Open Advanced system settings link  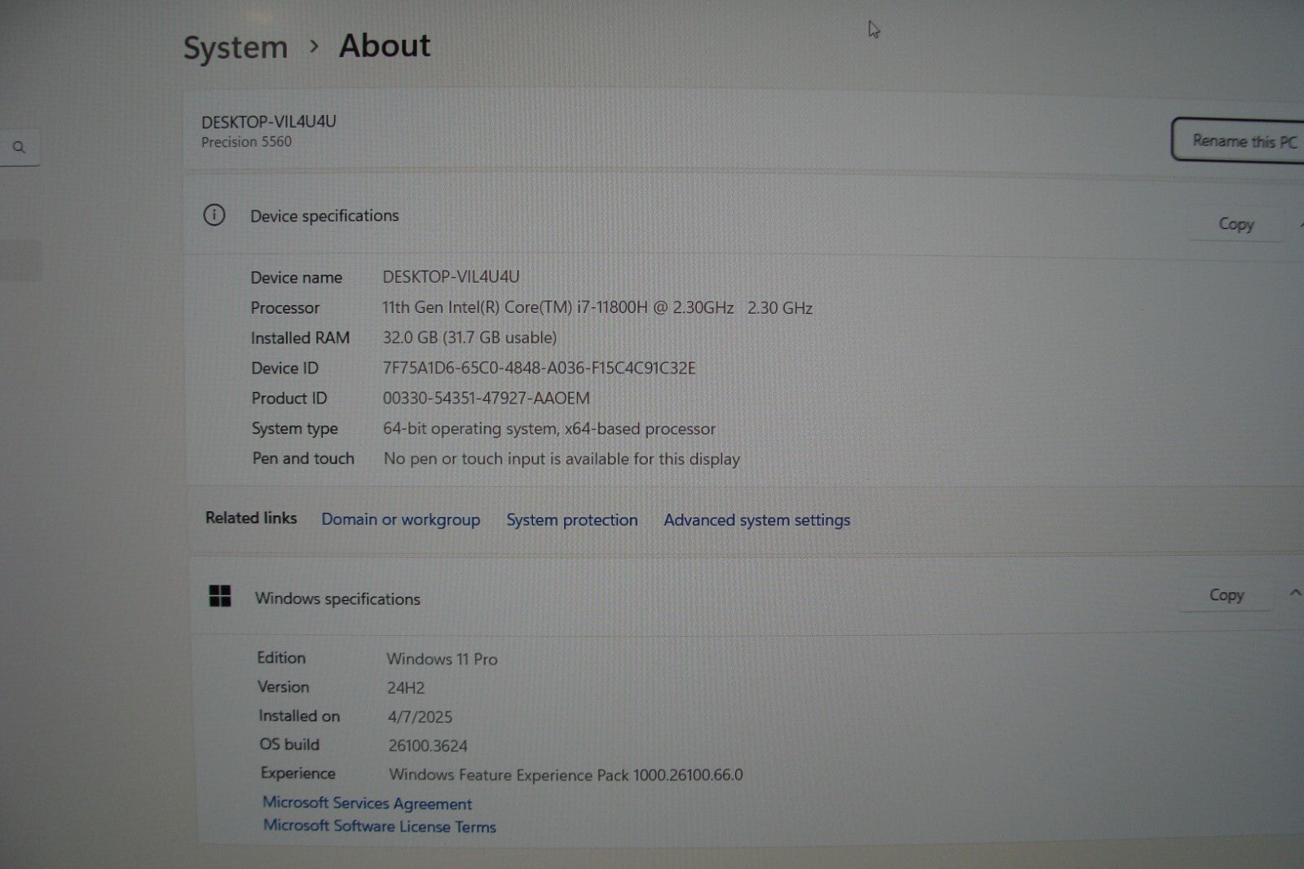coord(756,520)
